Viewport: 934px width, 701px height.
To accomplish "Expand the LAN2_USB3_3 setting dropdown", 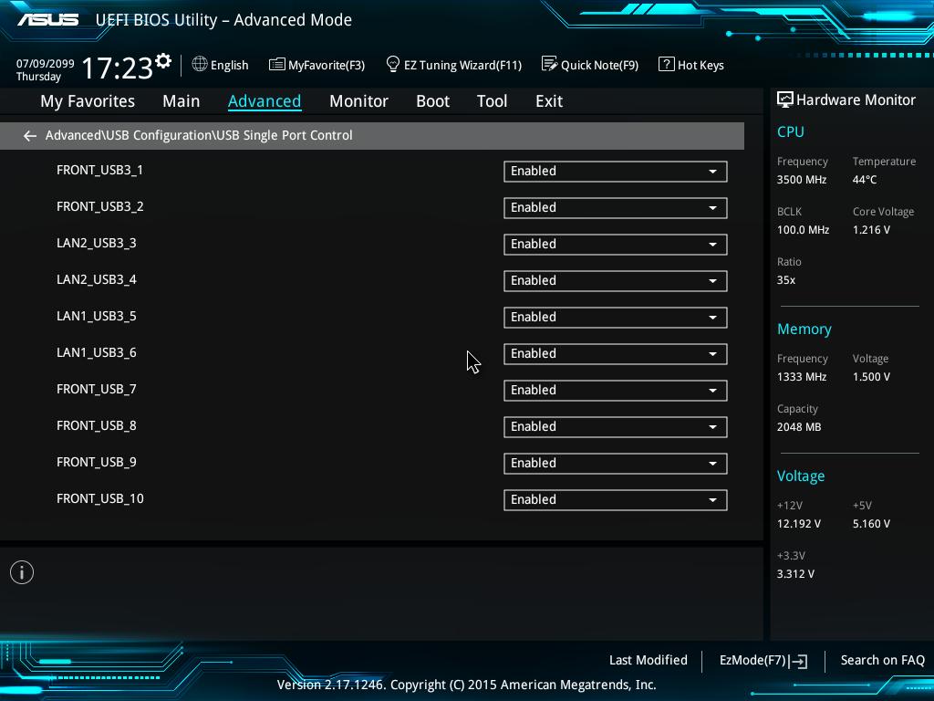I will pyautogui.click(x=616, y=245).
